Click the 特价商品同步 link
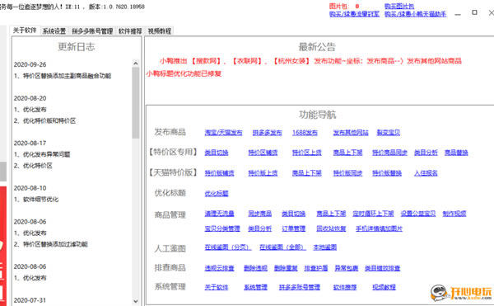The width and height of the screenshot is (494, 306). point(389,153)
